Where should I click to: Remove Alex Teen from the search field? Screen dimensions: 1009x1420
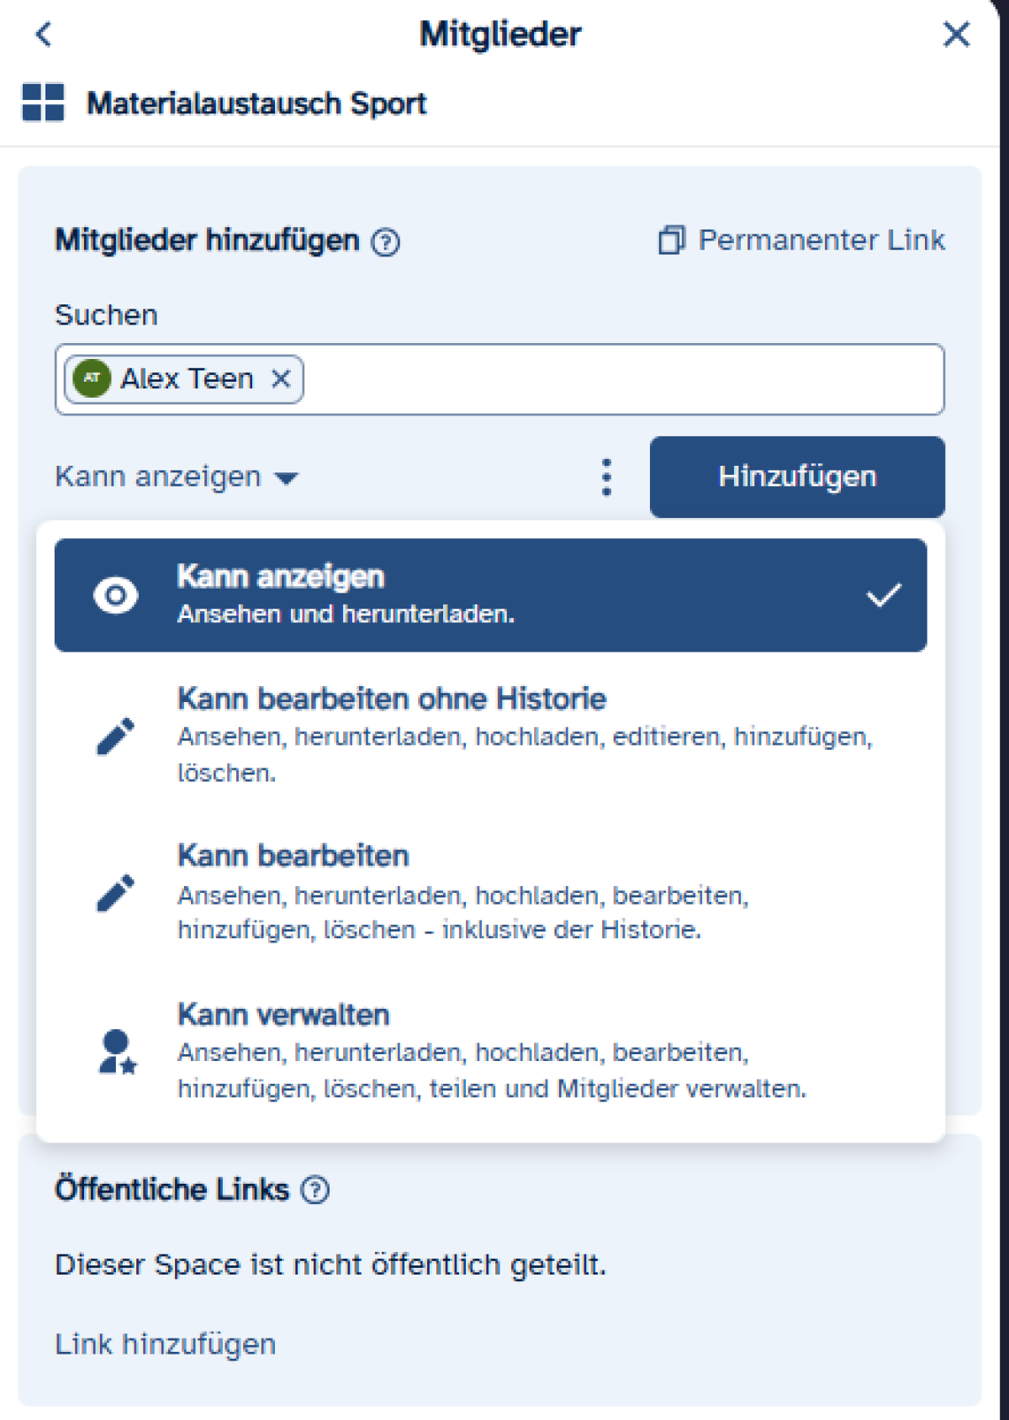click(281, 379)
